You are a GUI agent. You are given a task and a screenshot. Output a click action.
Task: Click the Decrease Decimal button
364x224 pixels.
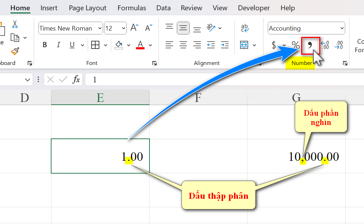pos(339,45)
